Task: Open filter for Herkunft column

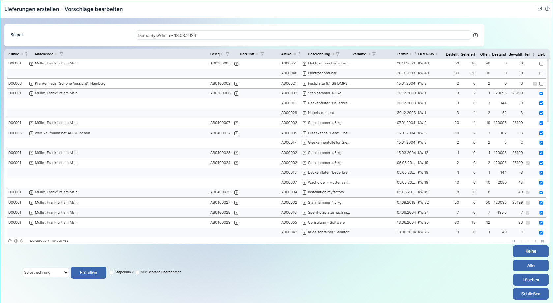Action: (262, 54)
